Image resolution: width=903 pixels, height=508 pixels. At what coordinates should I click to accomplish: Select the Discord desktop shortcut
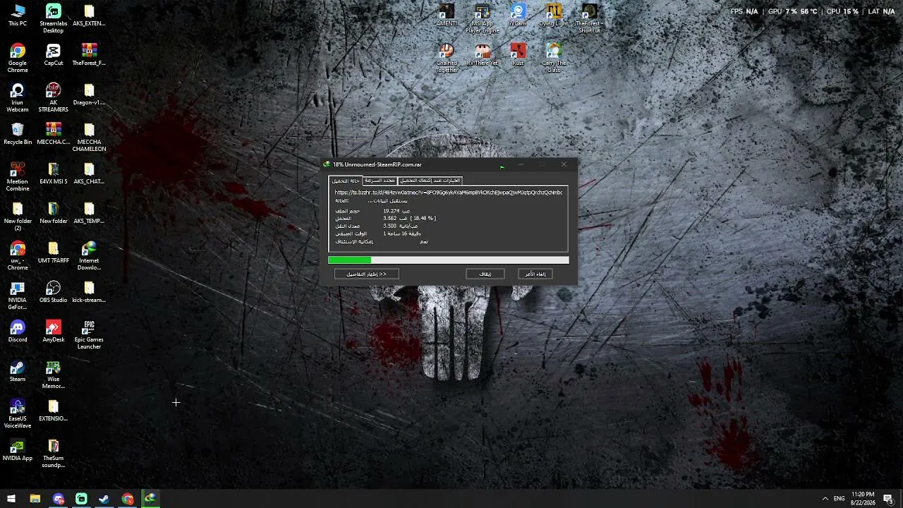tap(18, 332)
